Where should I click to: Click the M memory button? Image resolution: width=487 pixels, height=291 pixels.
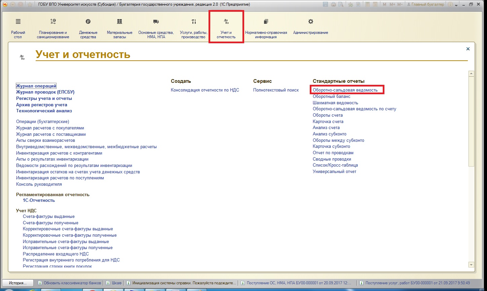[385, 4]
